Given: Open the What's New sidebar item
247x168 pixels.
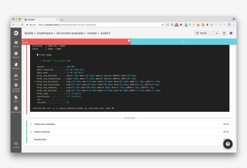Looking at the screenshot, I should [16, 109].
